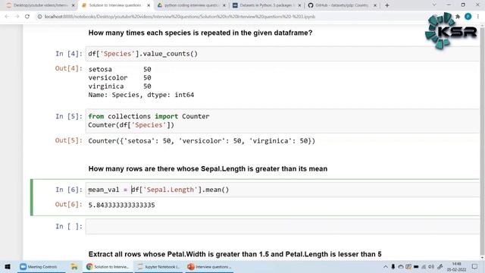Image resolution: width=485 pixels, height=273 pixels.
Task: Select cell In [5] with Counter import
Action: coord(283,121)
